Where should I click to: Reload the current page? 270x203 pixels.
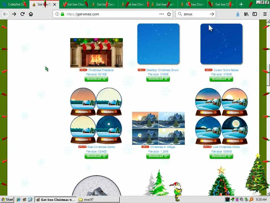tap(22, 14)
